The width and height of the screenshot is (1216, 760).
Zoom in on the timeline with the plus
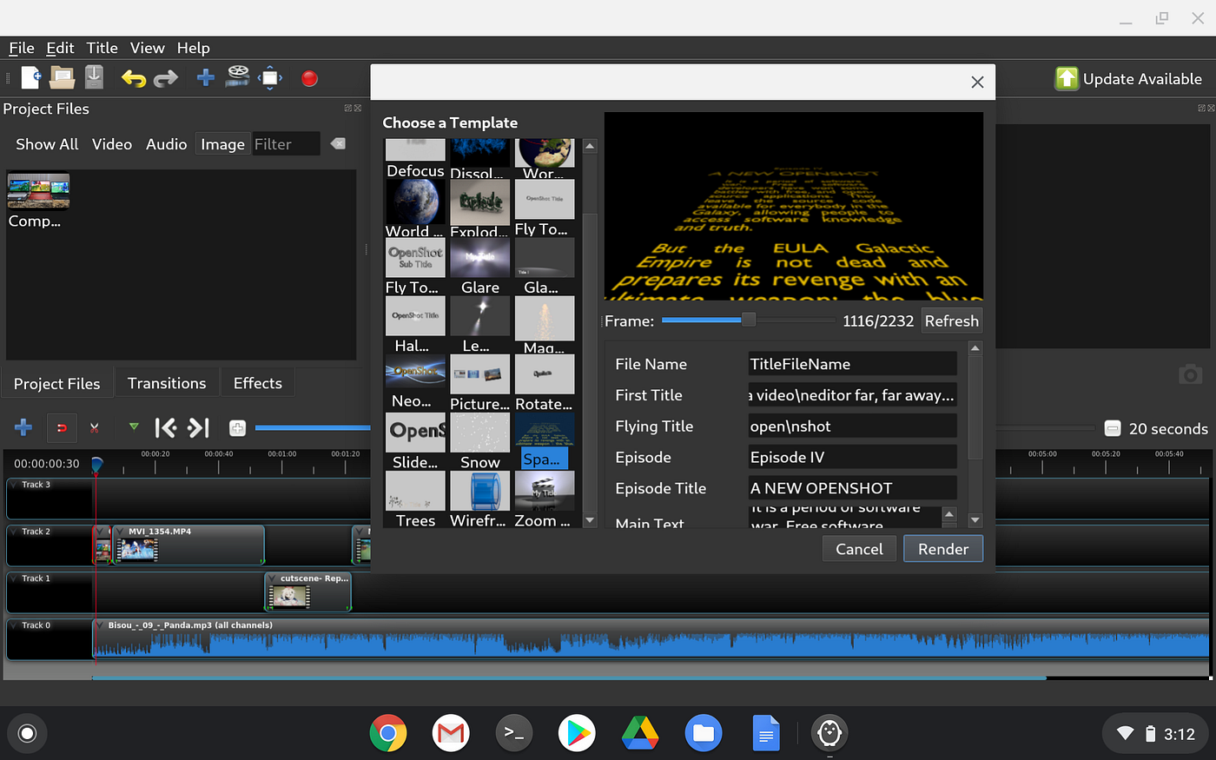point(237,428)
